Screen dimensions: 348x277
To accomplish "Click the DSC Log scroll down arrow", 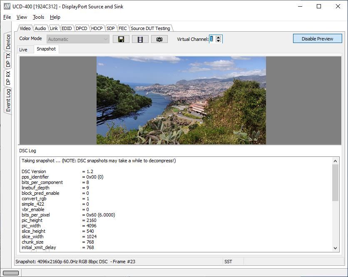I will pyautogui.click(x=335, y=248).
